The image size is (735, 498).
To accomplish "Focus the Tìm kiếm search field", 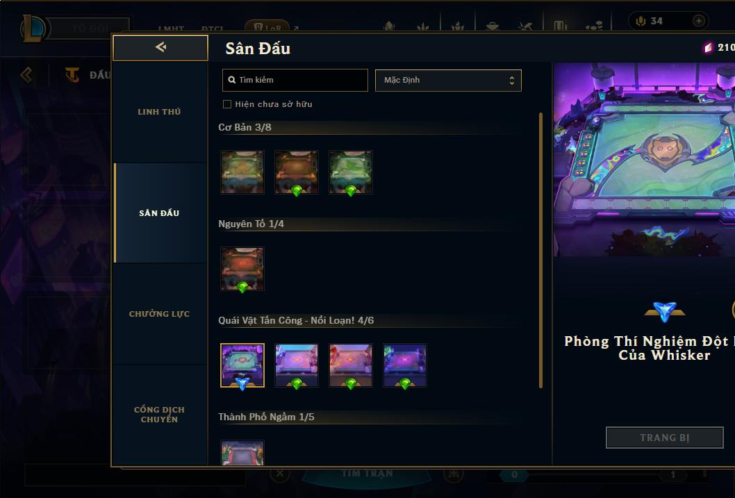I will coord(295,80).
